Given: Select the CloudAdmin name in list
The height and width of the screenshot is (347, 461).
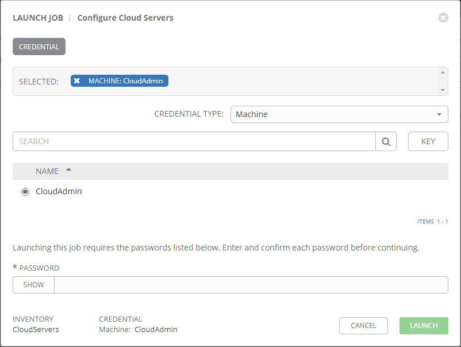Looking at the screenshot, I should 59,191.
